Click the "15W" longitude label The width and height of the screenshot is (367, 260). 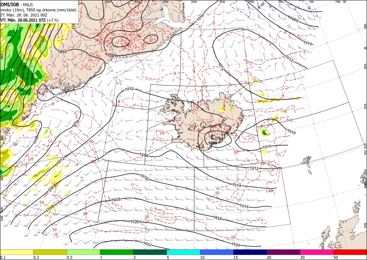[x=222, y=1]
